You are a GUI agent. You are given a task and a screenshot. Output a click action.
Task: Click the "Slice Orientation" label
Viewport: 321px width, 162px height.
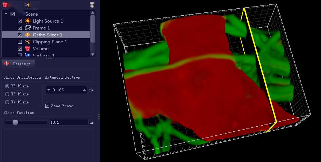(x=22, y=77)
